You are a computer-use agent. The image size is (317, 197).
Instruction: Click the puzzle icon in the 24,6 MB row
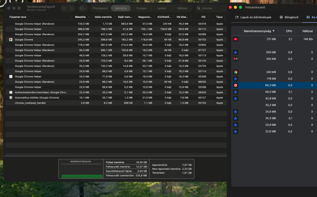tap(235, 112)
